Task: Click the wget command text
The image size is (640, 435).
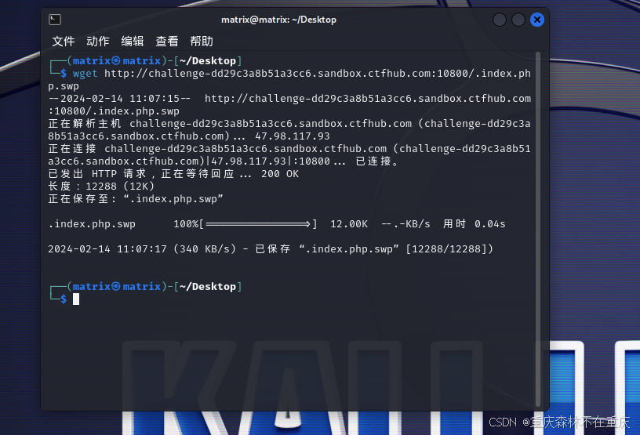Action: [85, 74]
